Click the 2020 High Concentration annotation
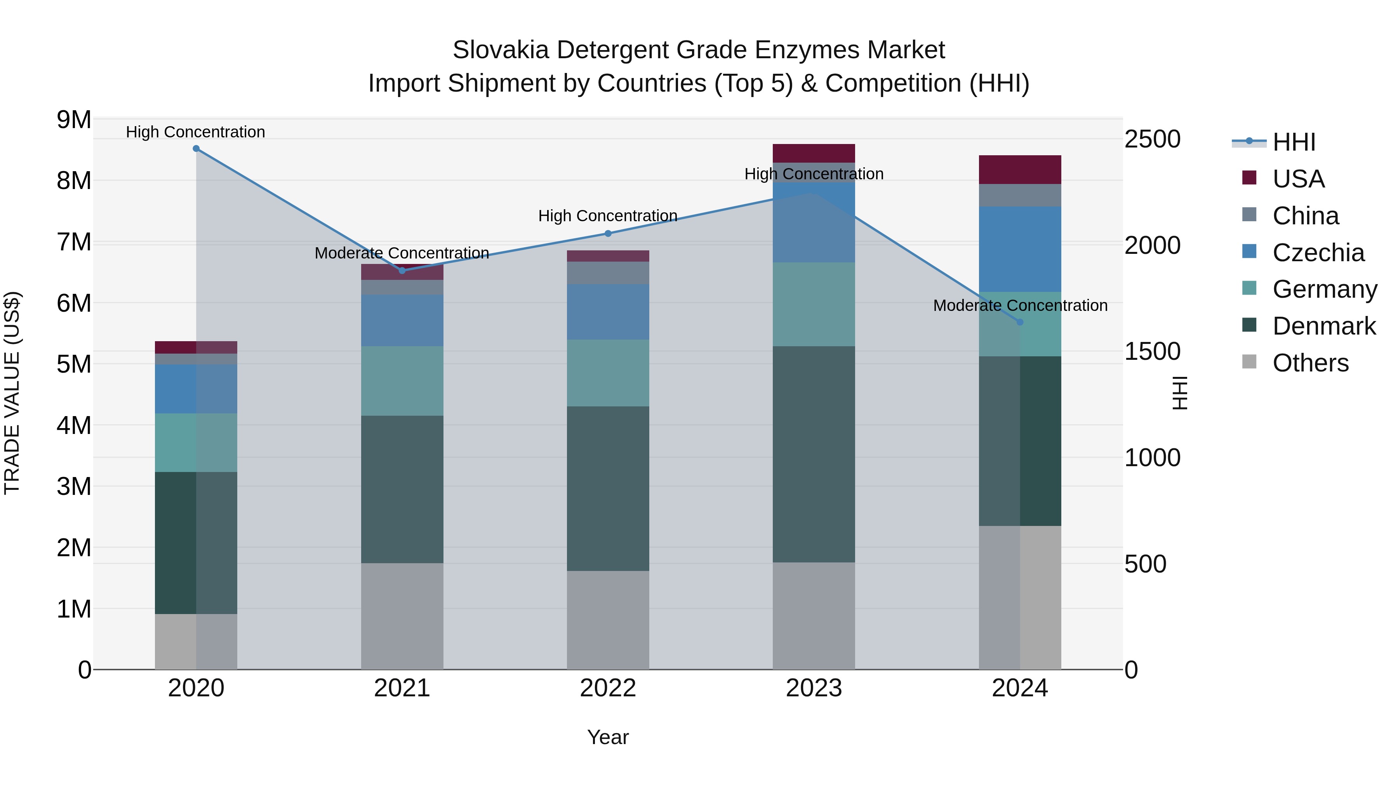Screen dimensions: 1398x786 pyautogui.click(x=195, y=132)
